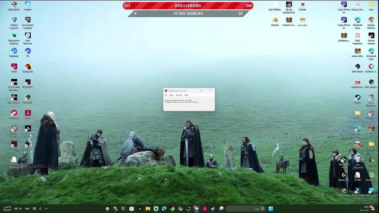Launch Chained Together from the desktop

[x=14, y=132]
